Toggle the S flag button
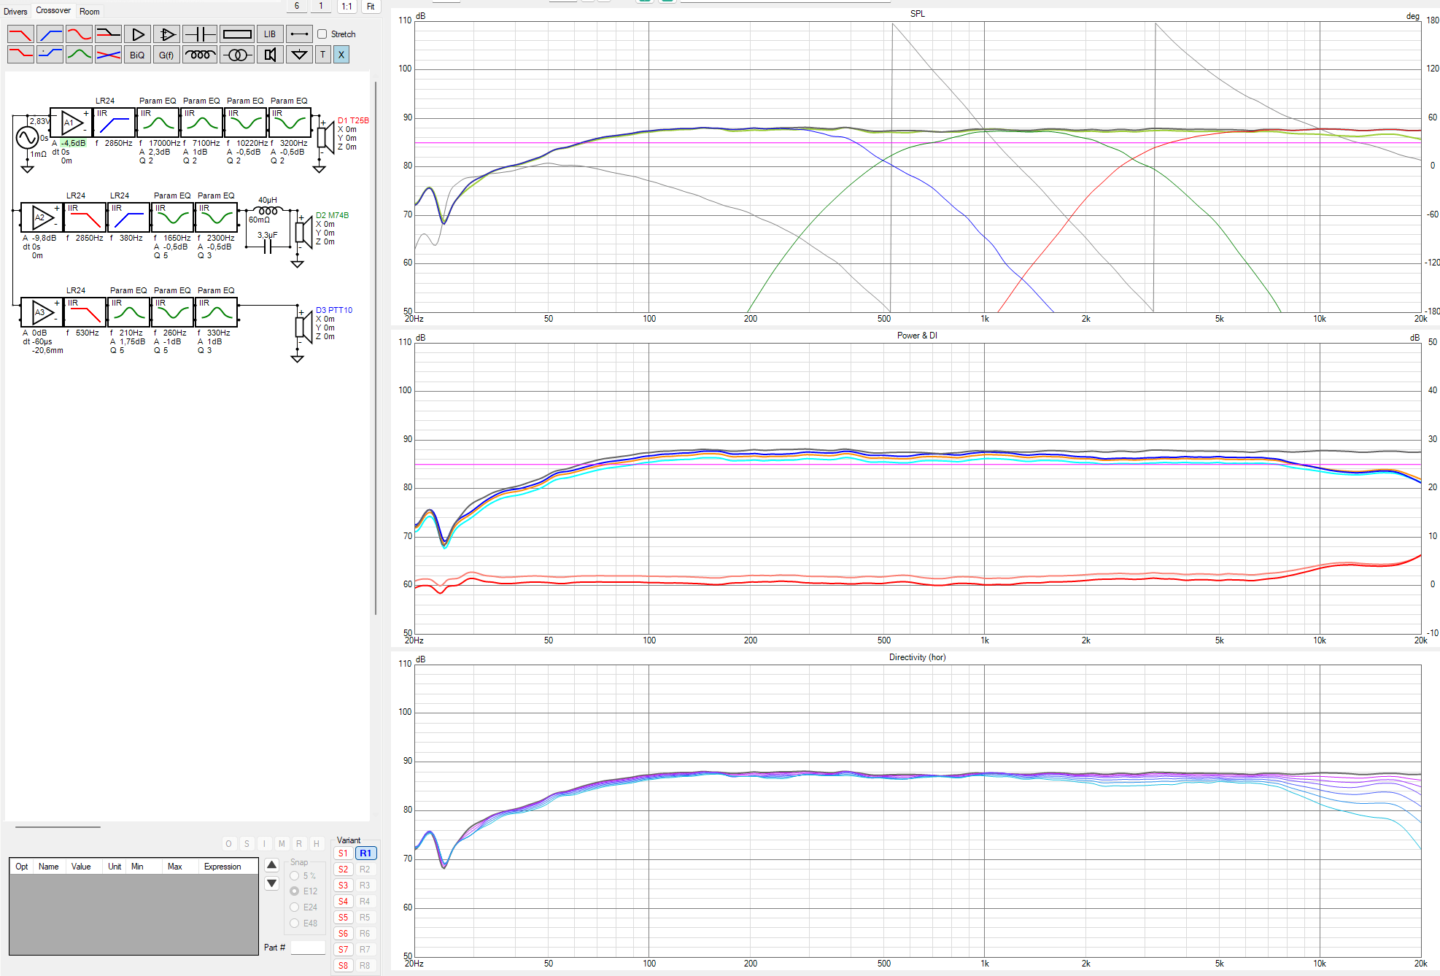1440x976 pixels. pyautogui.click(x=247, y=844)
